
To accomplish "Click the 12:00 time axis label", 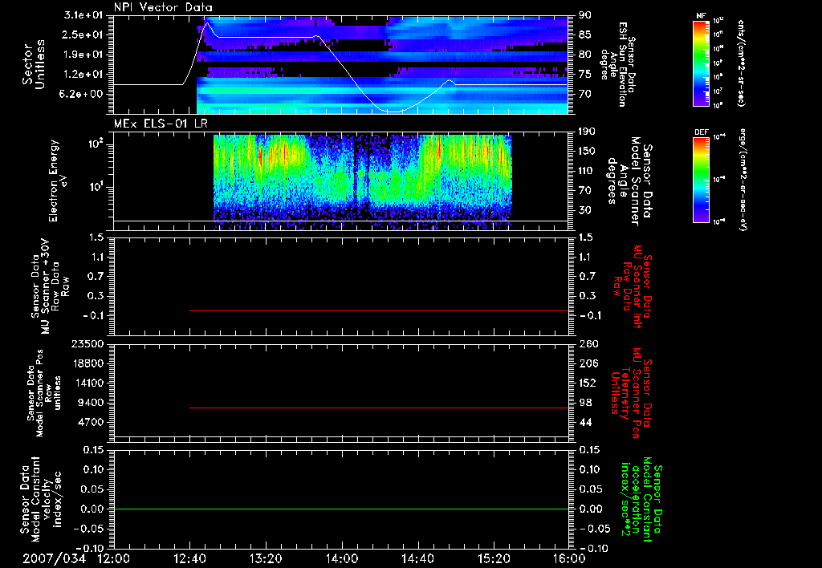I will (x=114, y=558).
